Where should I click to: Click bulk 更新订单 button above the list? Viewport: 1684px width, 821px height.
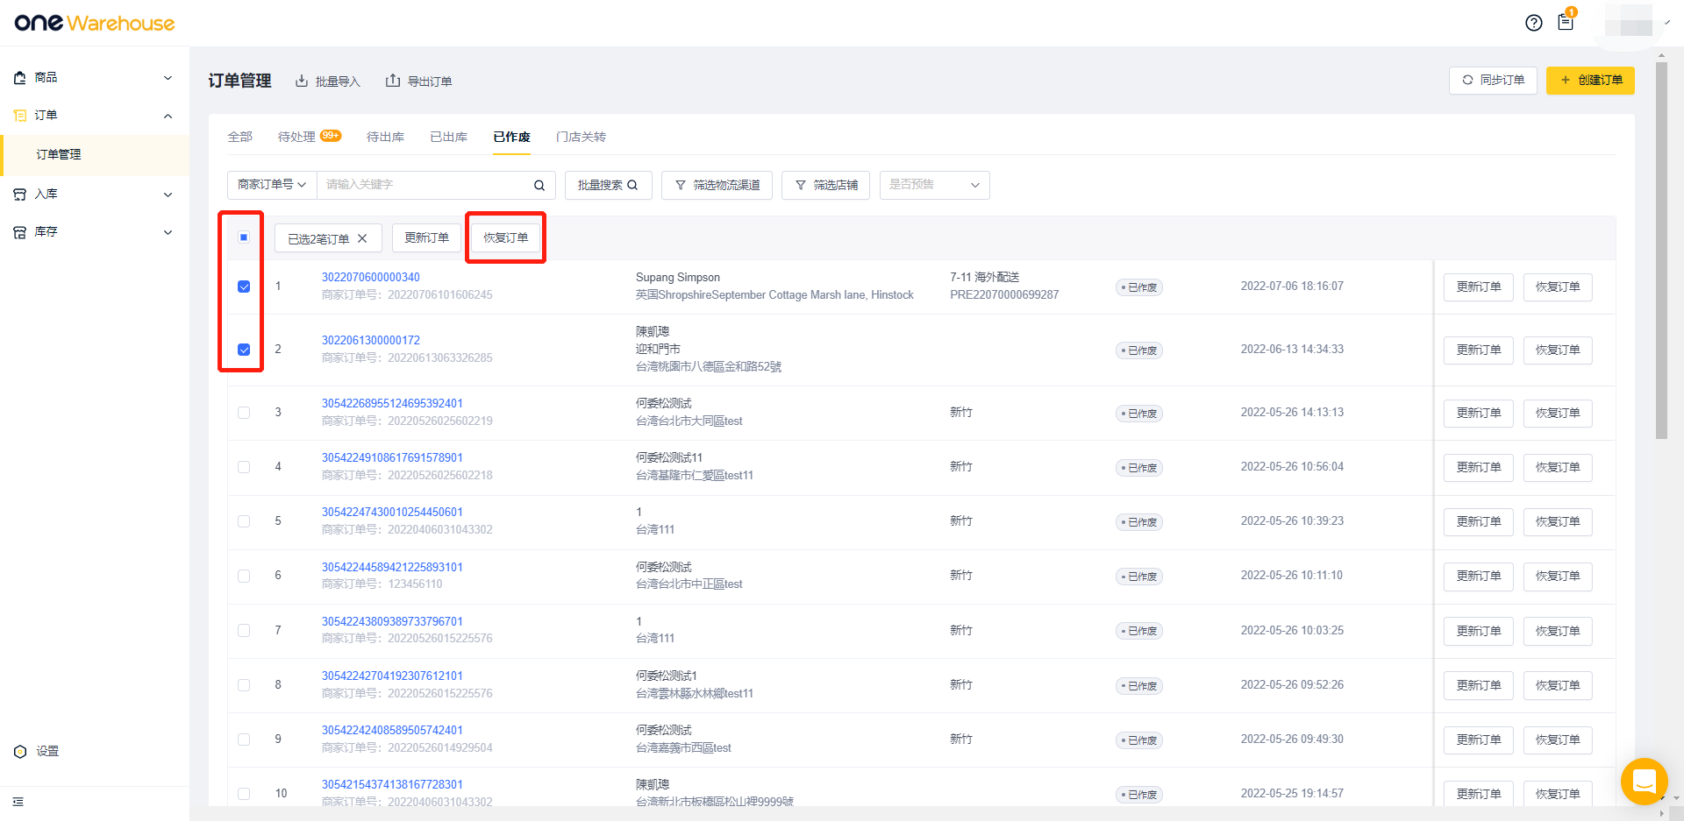[x=426, y=237]
